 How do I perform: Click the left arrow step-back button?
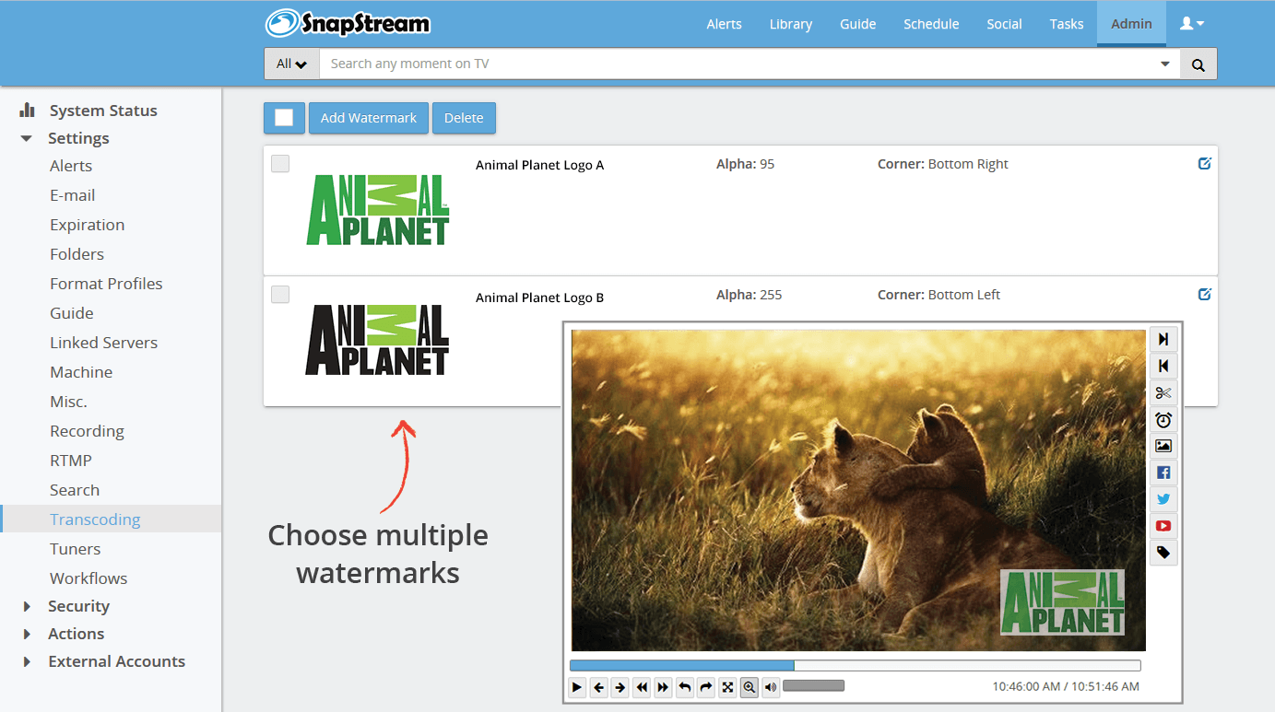(x=599, y=687)
